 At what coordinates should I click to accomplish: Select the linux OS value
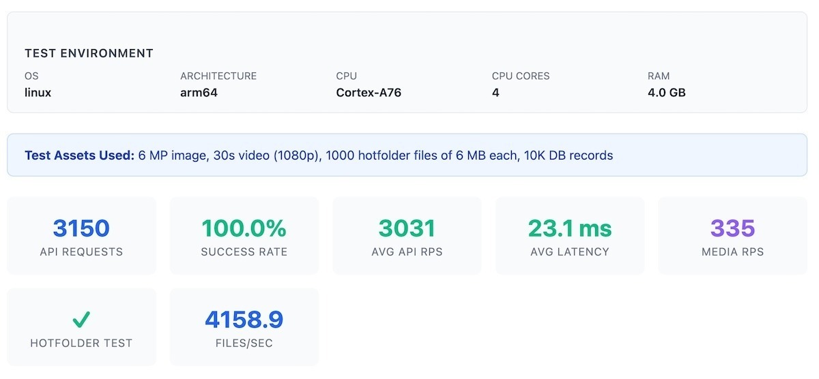point(38,92)
